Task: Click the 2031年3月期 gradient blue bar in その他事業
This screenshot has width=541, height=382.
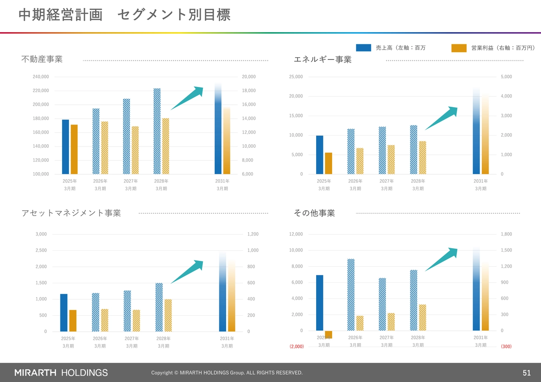Action: click(x=476, y=289)
